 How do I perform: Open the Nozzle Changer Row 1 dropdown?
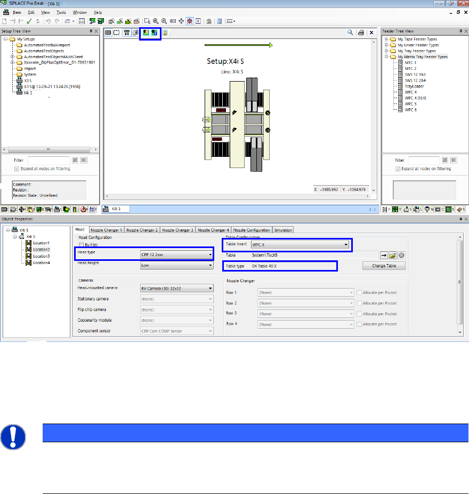tap(305, 292)
